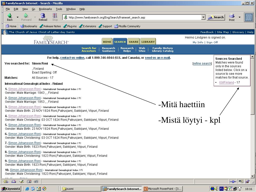The image size is (256, 192).
Task: Click the Sign Off link
Action: point(212,42)
